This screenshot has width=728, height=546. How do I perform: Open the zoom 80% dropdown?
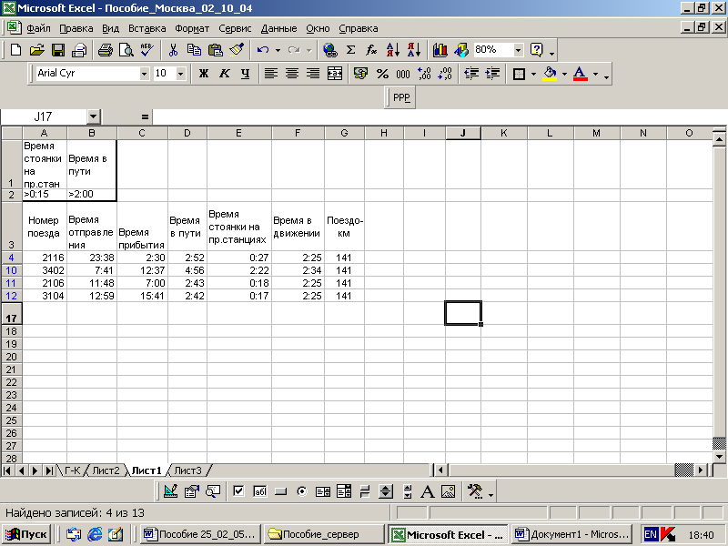[519, 50]
